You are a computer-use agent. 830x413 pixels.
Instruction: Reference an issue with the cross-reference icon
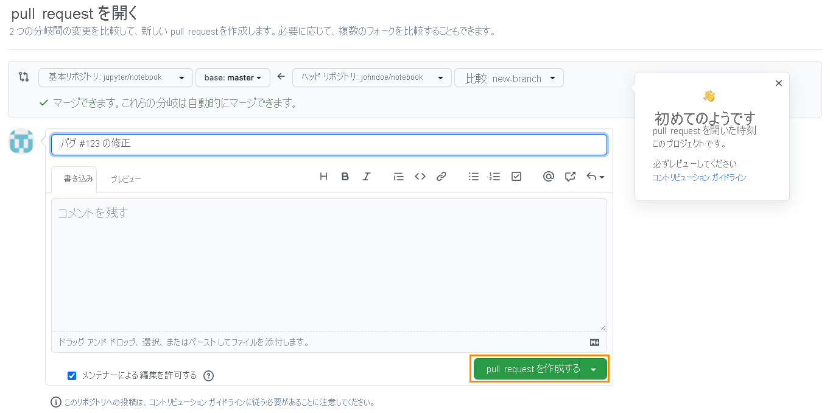coord(570,177)
